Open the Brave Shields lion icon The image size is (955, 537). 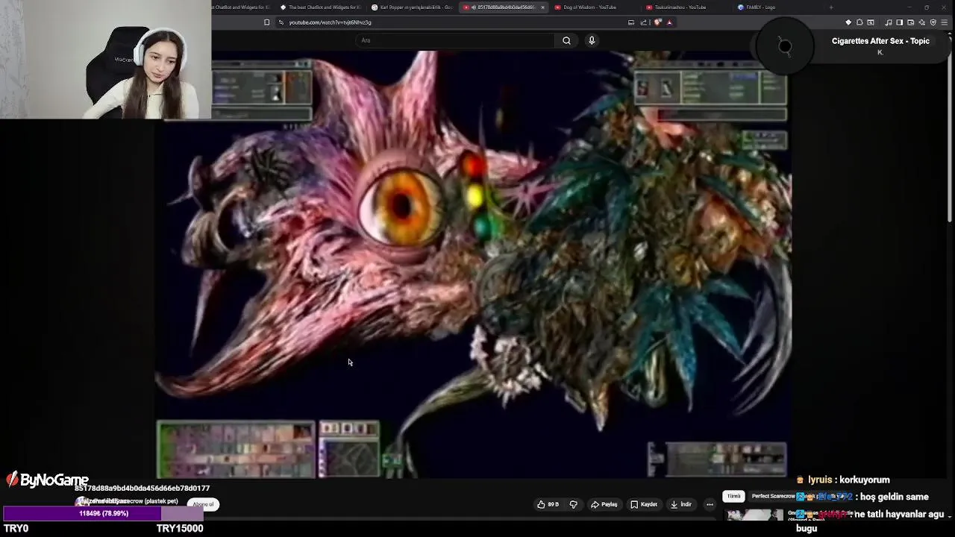tap(657, 22)
